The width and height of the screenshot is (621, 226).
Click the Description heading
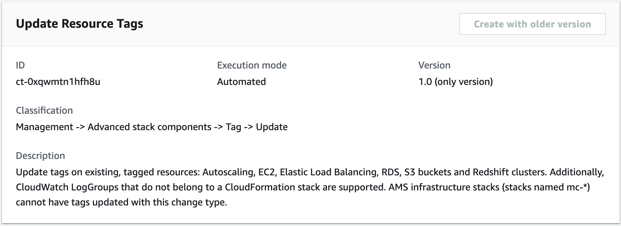click(40, 155)
